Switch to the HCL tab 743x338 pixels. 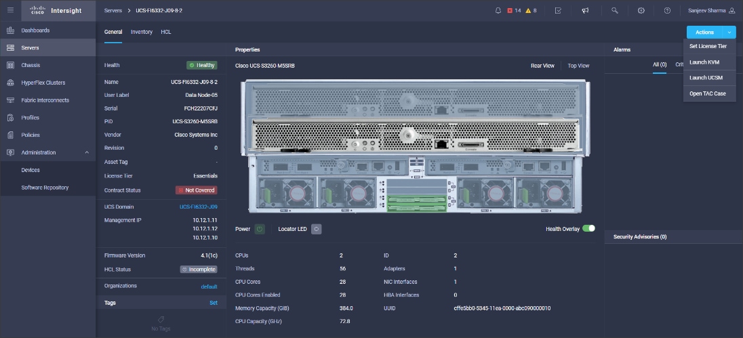166,33
